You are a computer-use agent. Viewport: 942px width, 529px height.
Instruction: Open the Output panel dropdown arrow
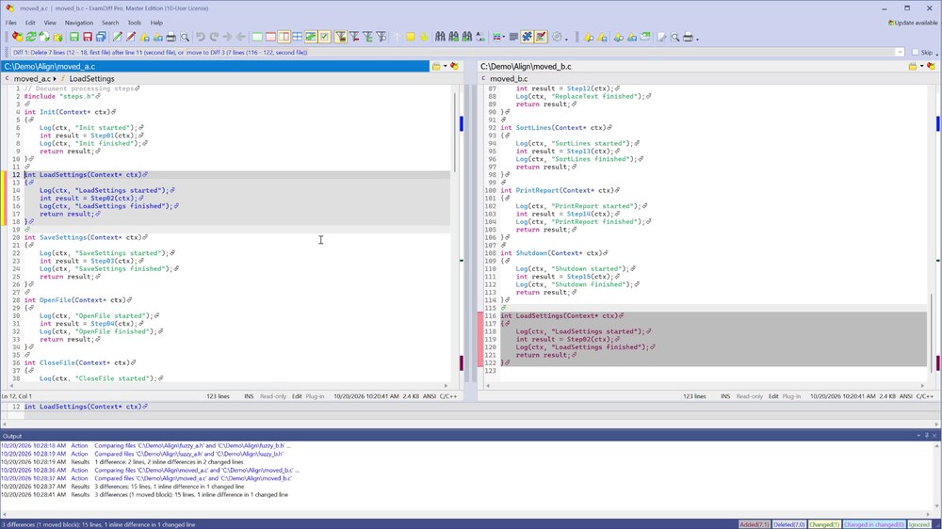point(918,436)
